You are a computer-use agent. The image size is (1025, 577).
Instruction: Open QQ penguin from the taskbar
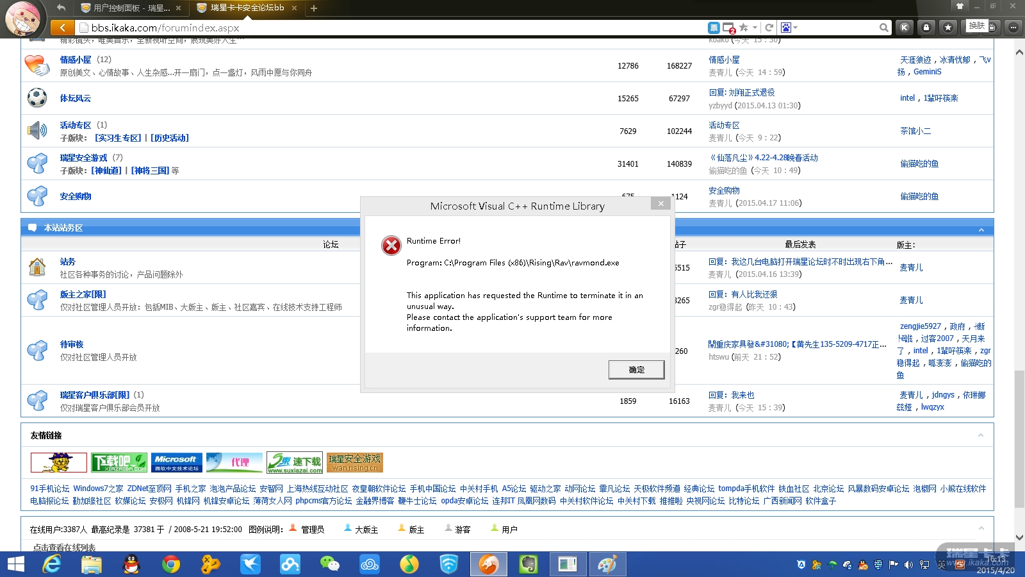click(x=131, y=564)
